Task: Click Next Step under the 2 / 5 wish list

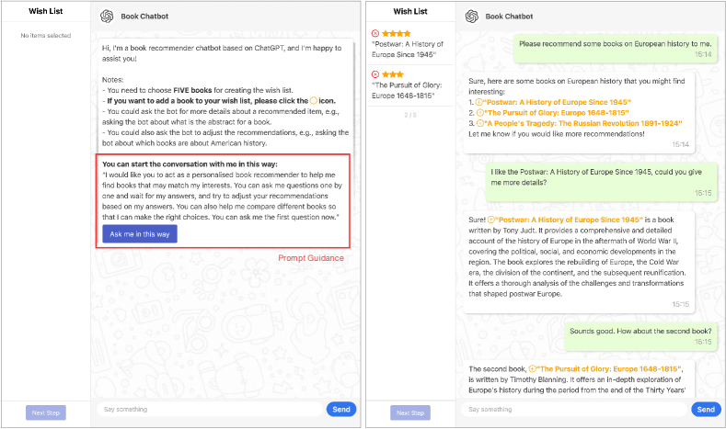Action: (410, 412)
